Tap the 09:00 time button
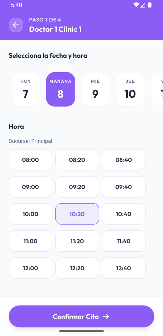 pos(30,187)
